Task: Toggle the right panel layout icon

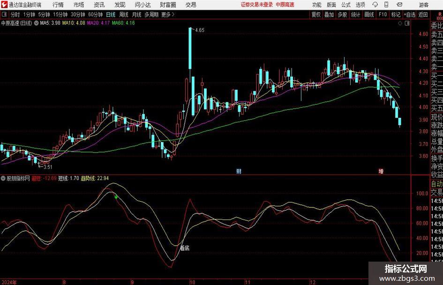Action: (407, 23)
